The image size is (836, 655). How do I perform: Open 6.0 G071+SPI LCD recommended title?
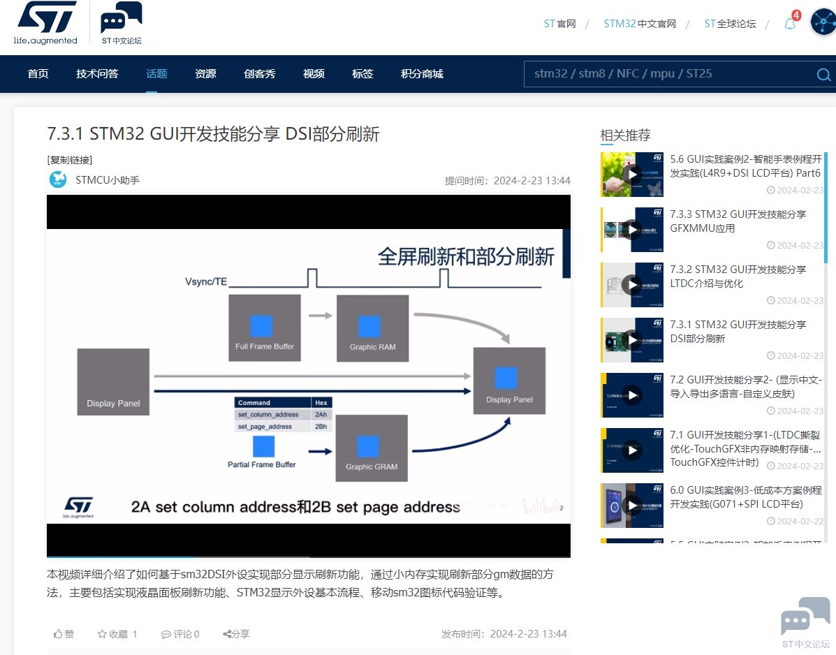point(745,496)
